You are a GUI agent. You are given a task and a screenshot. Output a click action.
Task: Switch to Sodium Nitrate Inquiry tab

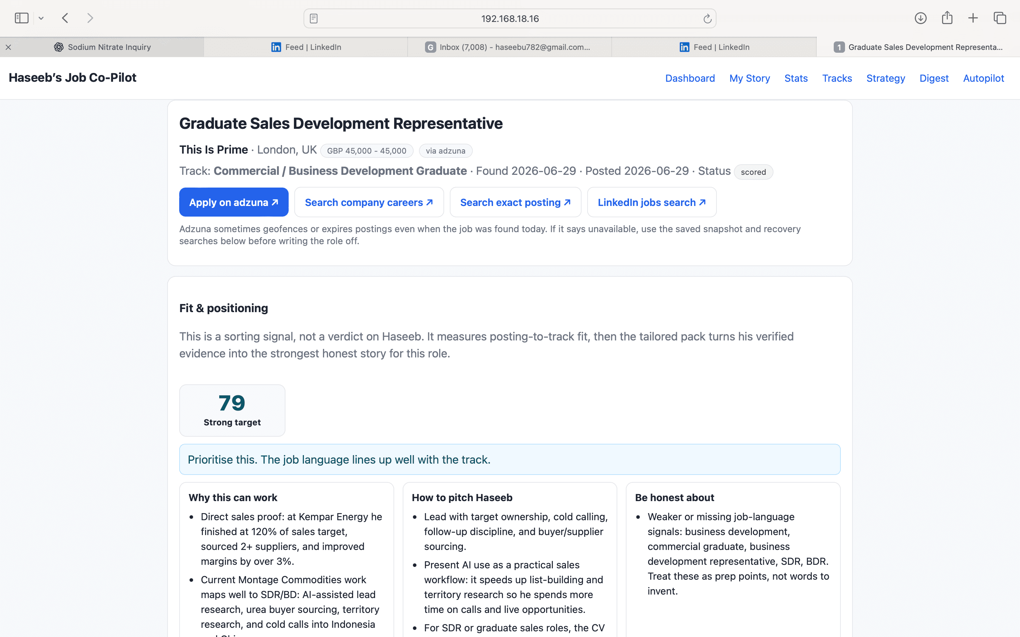point(102,47)
